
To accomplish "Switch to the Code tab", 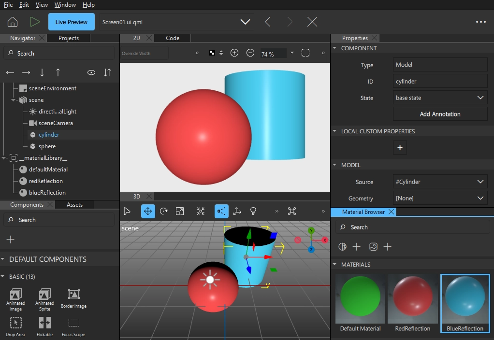I will pyautogui.click(x=172, y=38).
